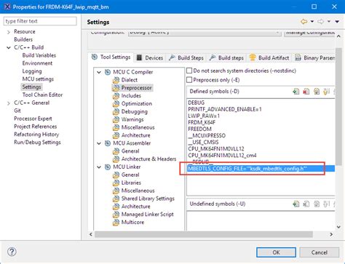Click the Binary Parsers tab icon
The width and height of the screenshot is (345, 264).
click(298, 57)
